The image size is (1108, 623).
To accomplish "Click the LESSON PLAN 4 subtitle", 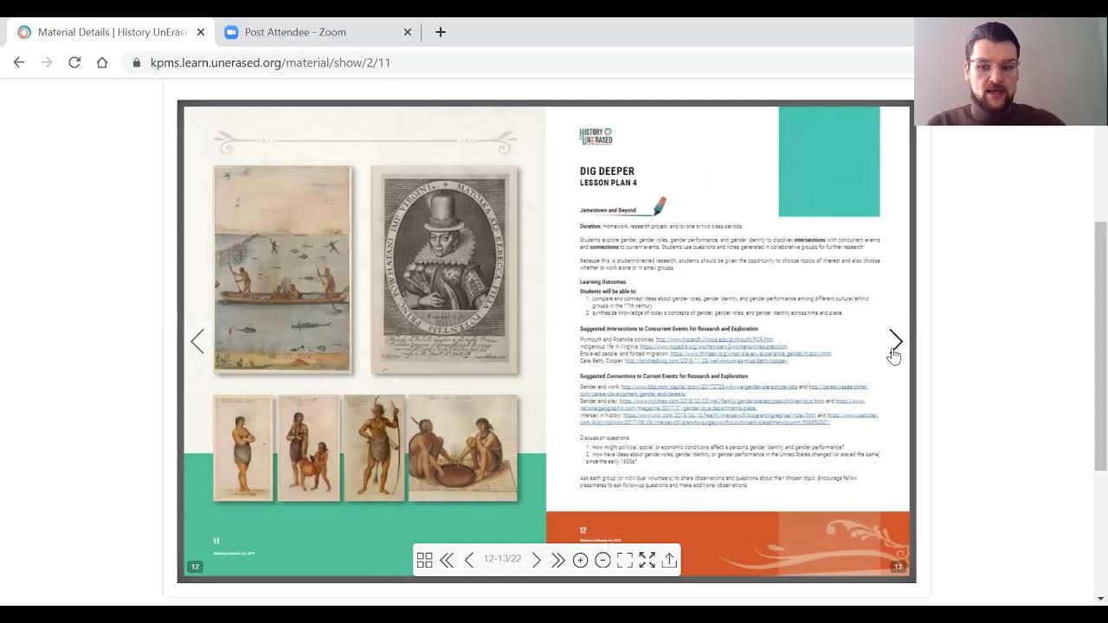I will tap(608, 183).
